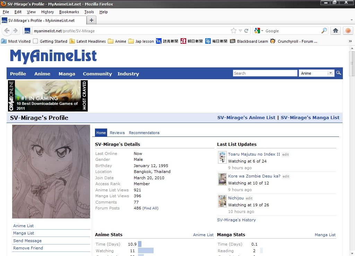Open the Latest Headlines feed bookmark
Image resolution: width=355 pixels, height=256 pixels.
click(88, 41)
